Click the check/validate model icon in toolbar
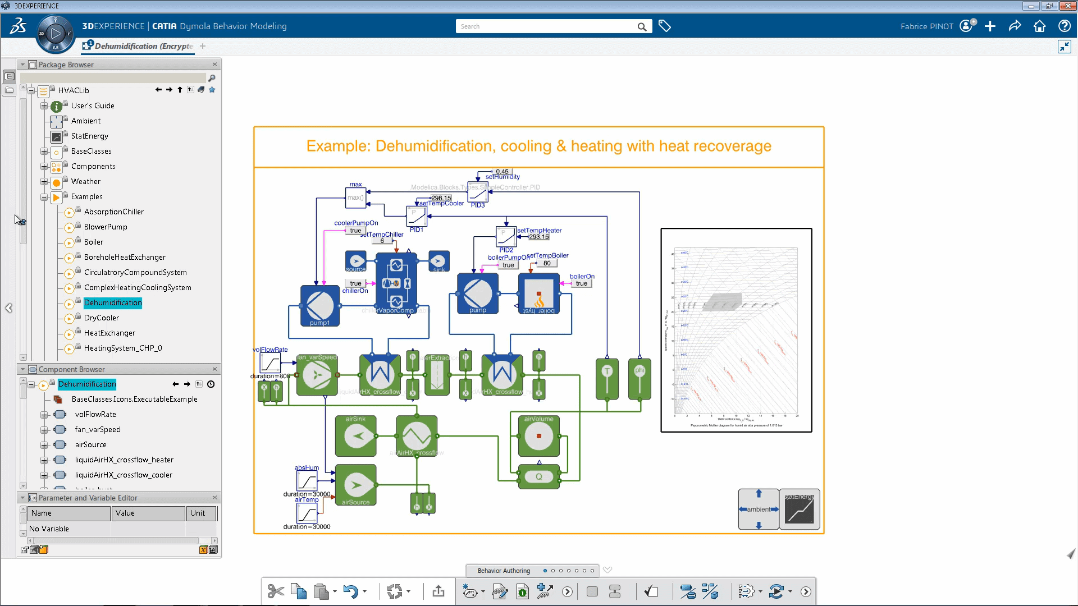Screen dimensions: 1078x606 point(650,591)
